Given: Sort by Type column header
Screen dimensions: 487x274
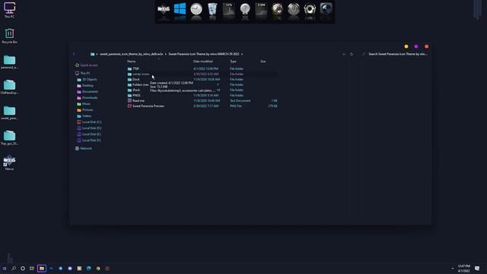Looking at the screenshot, I should pyautogui.click(x=233, y=62).
